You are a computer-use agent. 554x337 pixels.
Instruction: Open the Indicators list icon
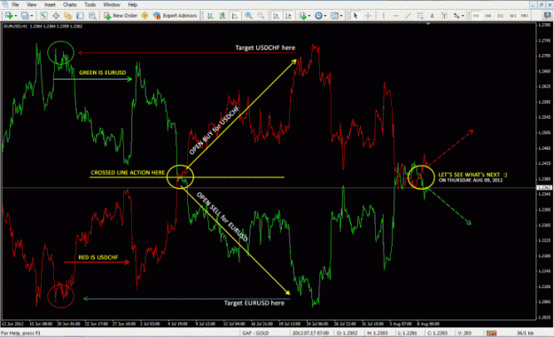(302, 16)
